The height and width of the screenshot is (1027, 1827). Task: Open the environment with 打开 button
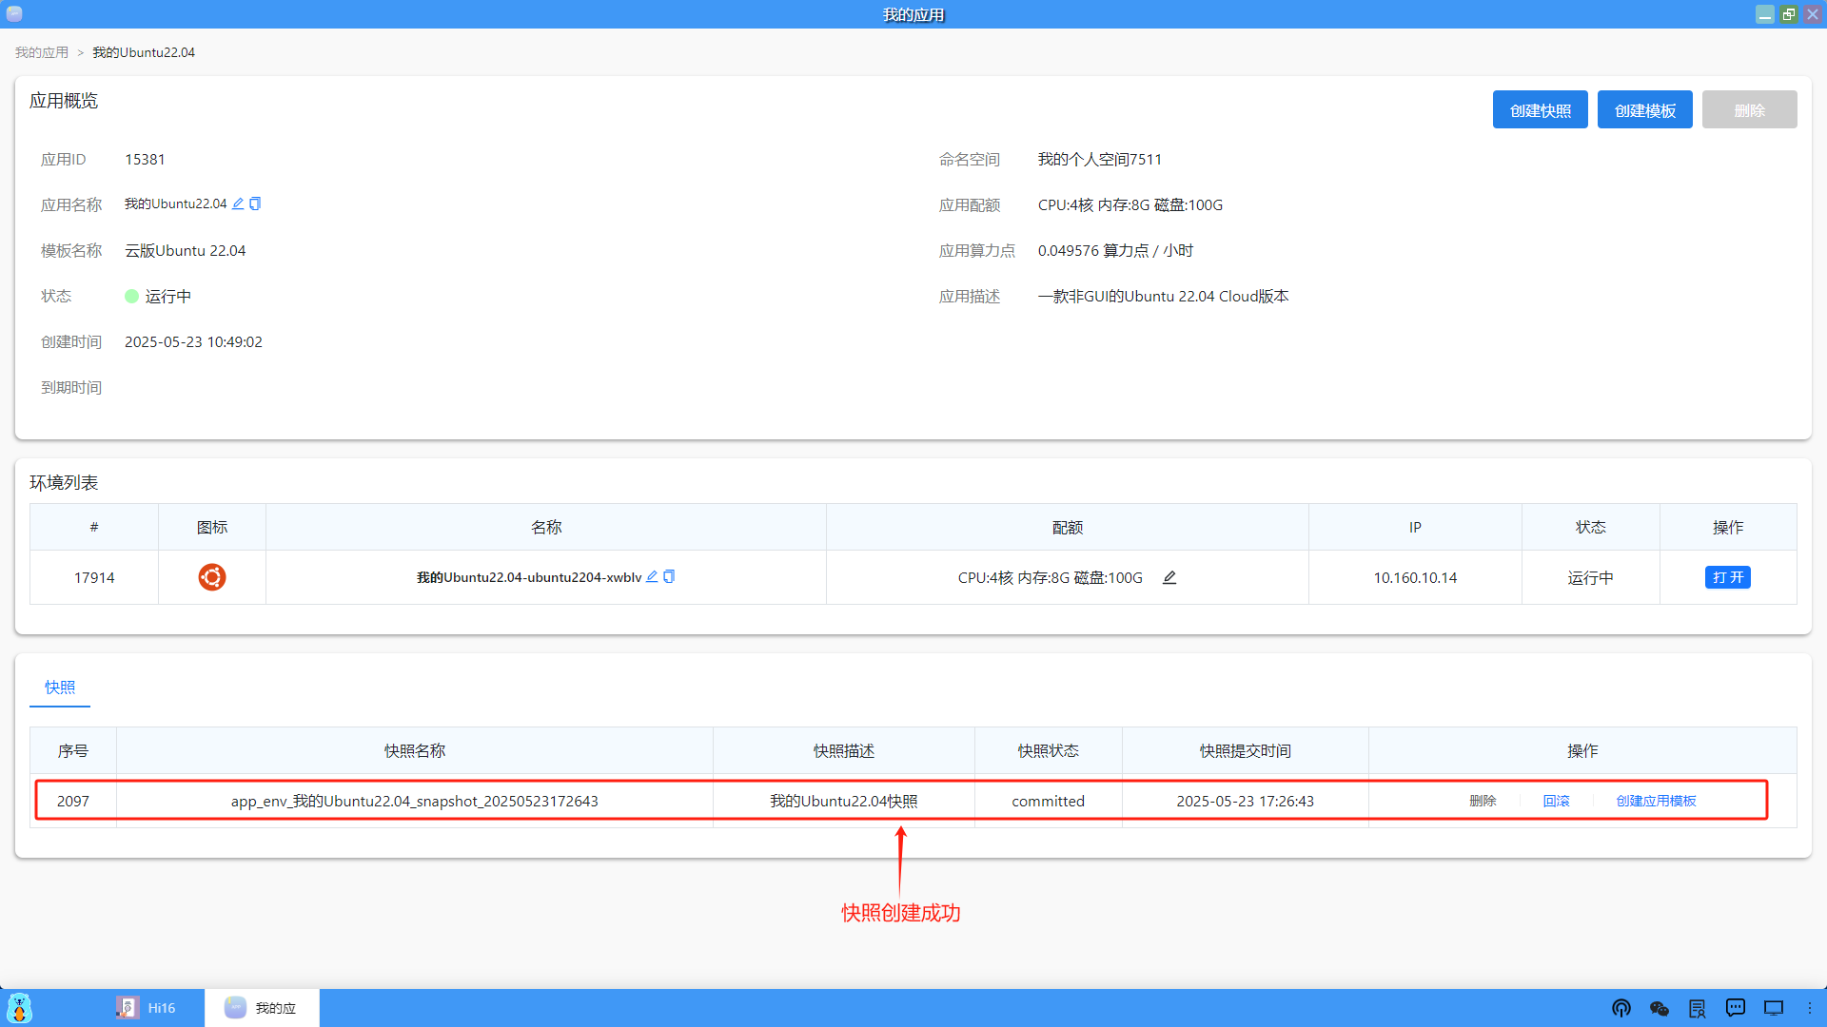point(1728,577)
